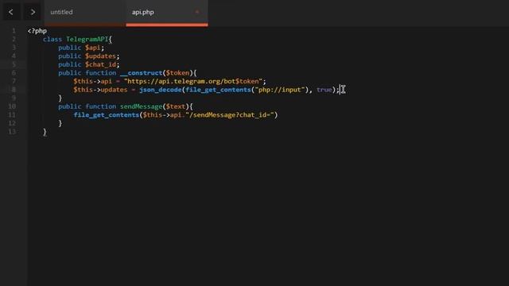Click the closing brace on line 12
The image size is (509, 286).
[60, 124]
